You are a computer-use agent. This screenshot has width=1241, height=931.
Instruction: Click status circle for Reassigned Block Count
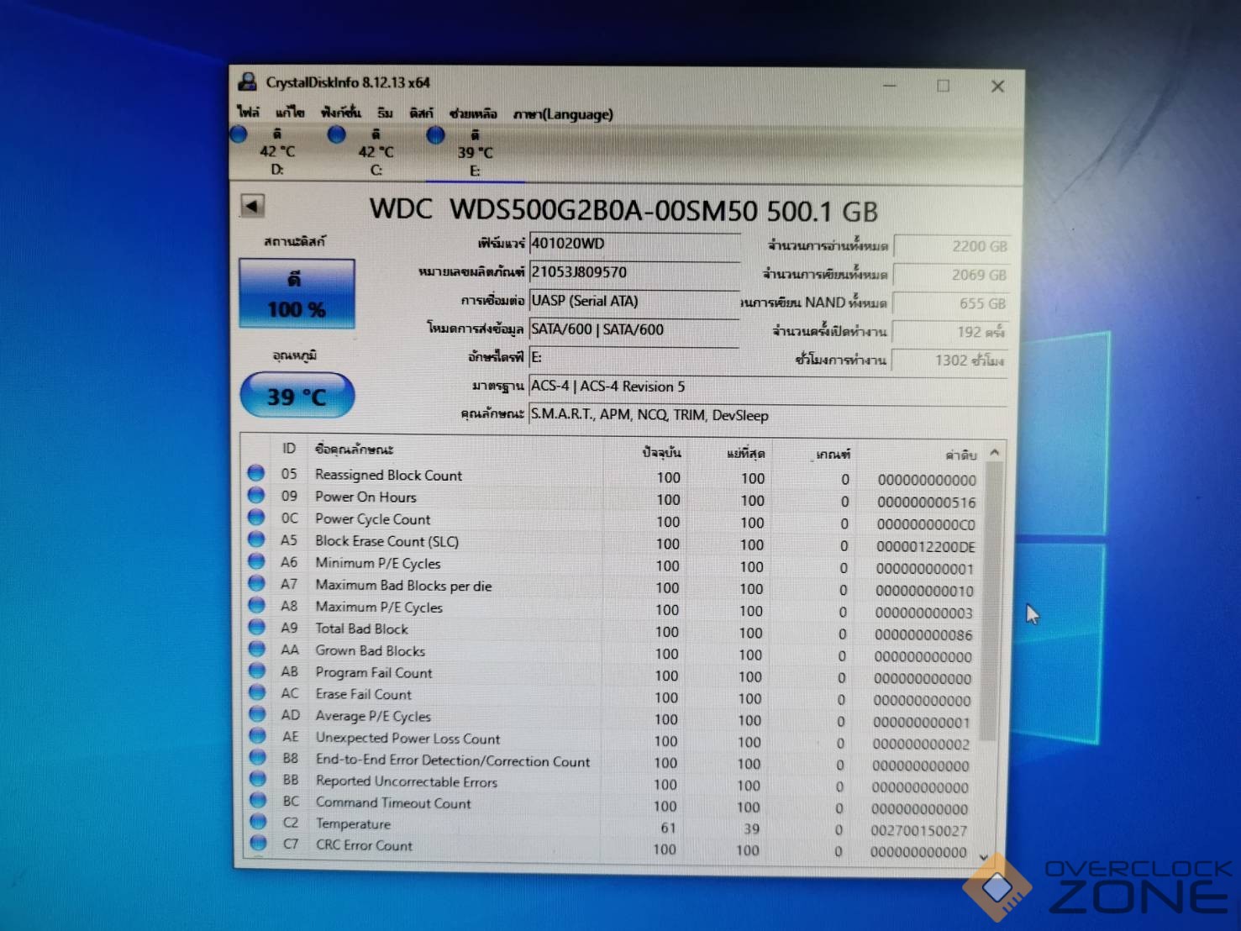coord(256,474)
